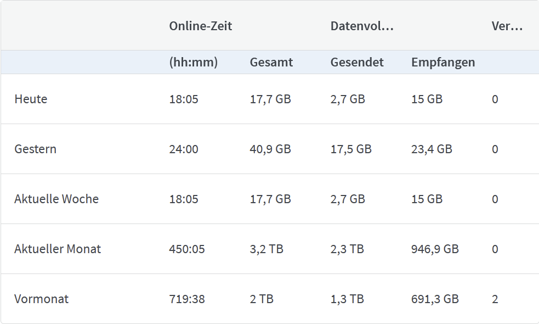539x324 pixels.
Task: Click the Aktueller Monat row label
Action: (x=58, y=249)
